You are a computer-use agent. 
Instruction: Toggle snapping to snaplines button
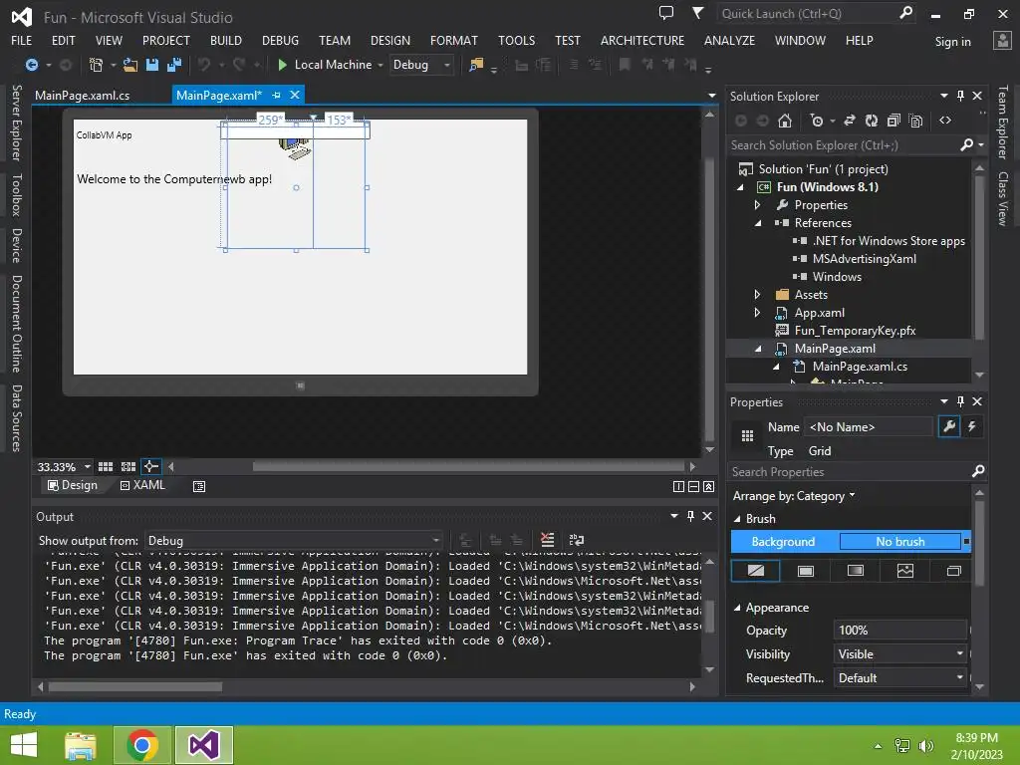pos(151,466)
